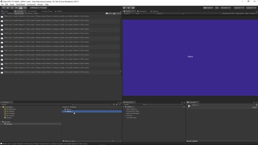This screenshot has height=145, width=258.
Task: Select All Materials in Favorites
Action: pos(11,109)
